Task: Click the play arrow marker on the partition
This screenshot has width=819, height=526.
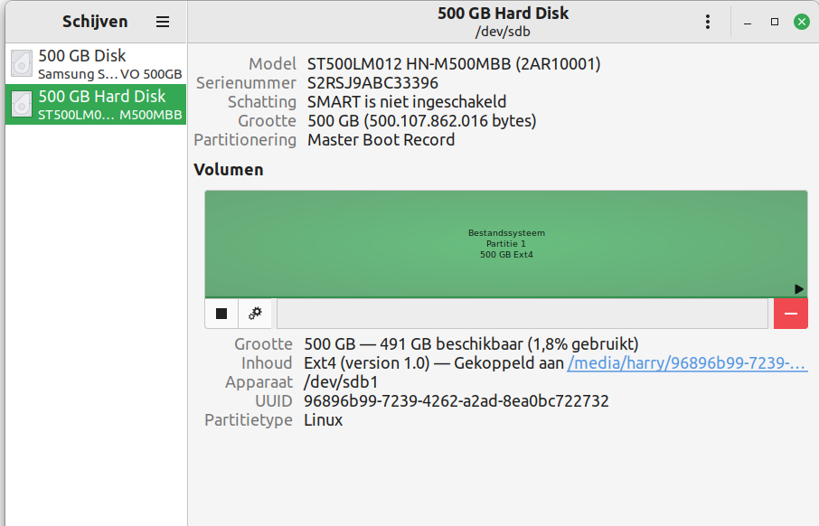Action: coord(798,289)
